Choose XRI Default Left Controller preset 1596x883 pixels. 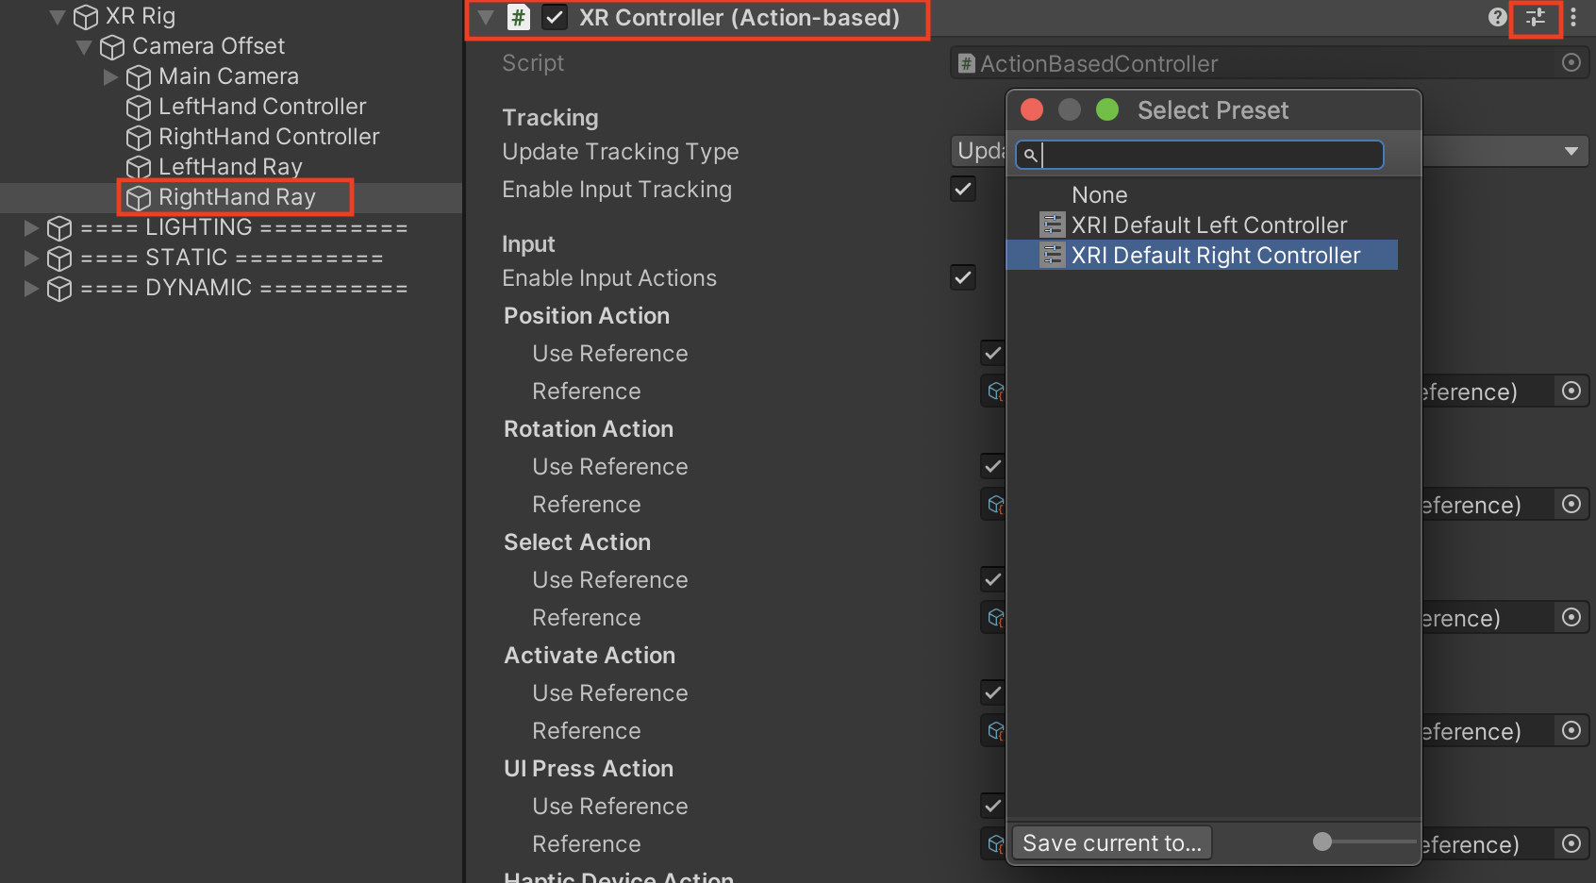click(x=1208, y=225)
